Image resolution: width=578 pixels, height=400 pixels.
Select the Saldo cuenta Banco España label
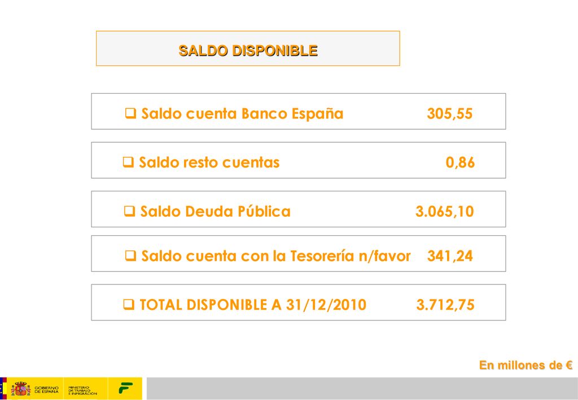(x=242, y=113)
